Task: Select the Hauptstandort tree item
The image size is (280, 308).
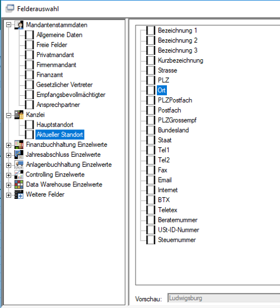Action: coord(55,125)
